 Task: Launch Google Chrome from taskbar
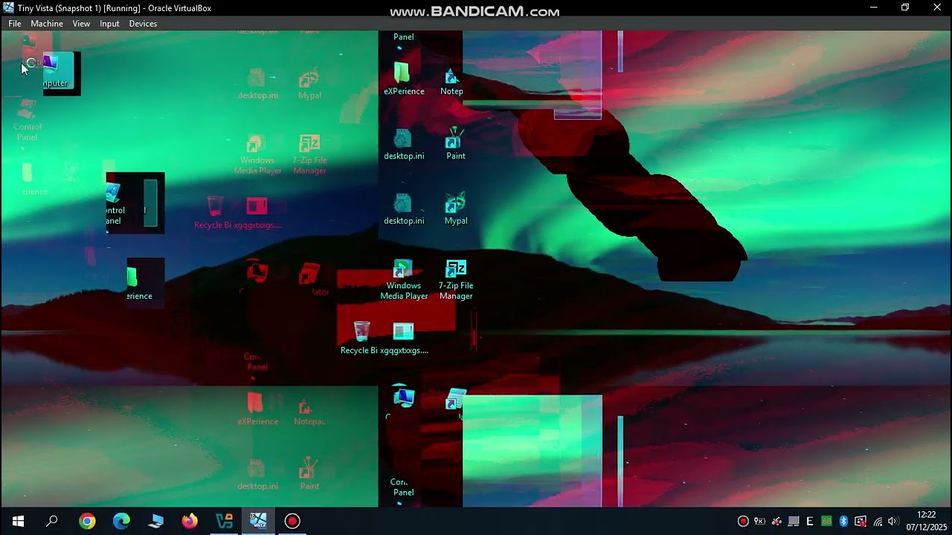[87, 521]
